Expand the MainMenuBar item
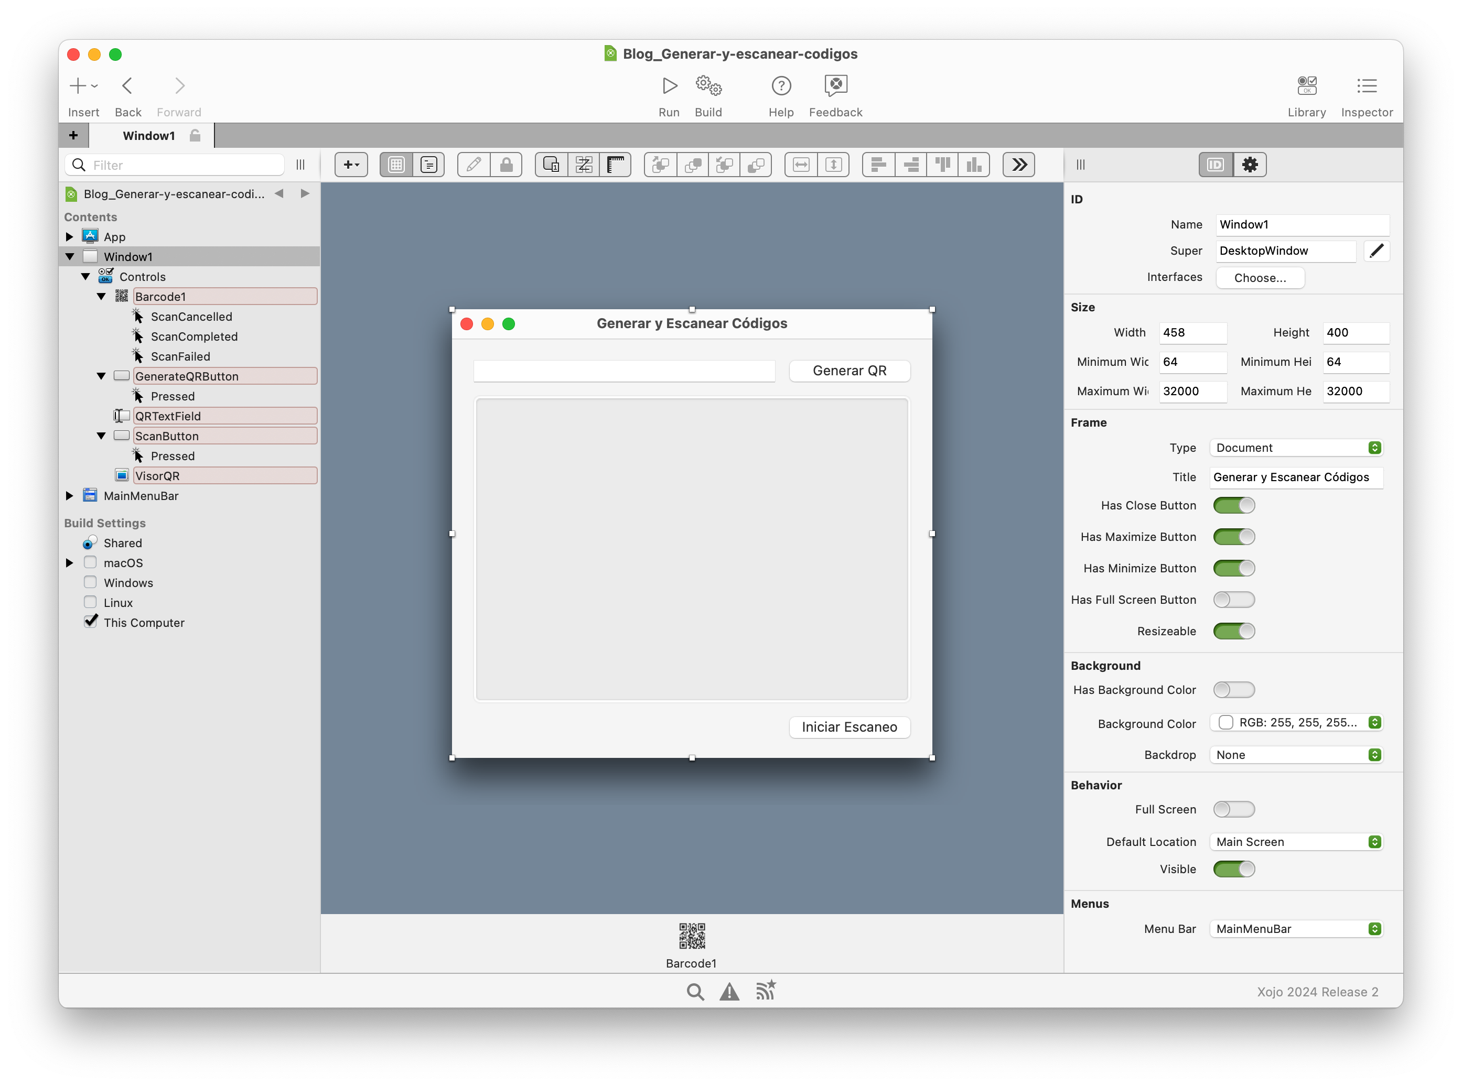1462x1086 pixels. [x=70, y=496]
